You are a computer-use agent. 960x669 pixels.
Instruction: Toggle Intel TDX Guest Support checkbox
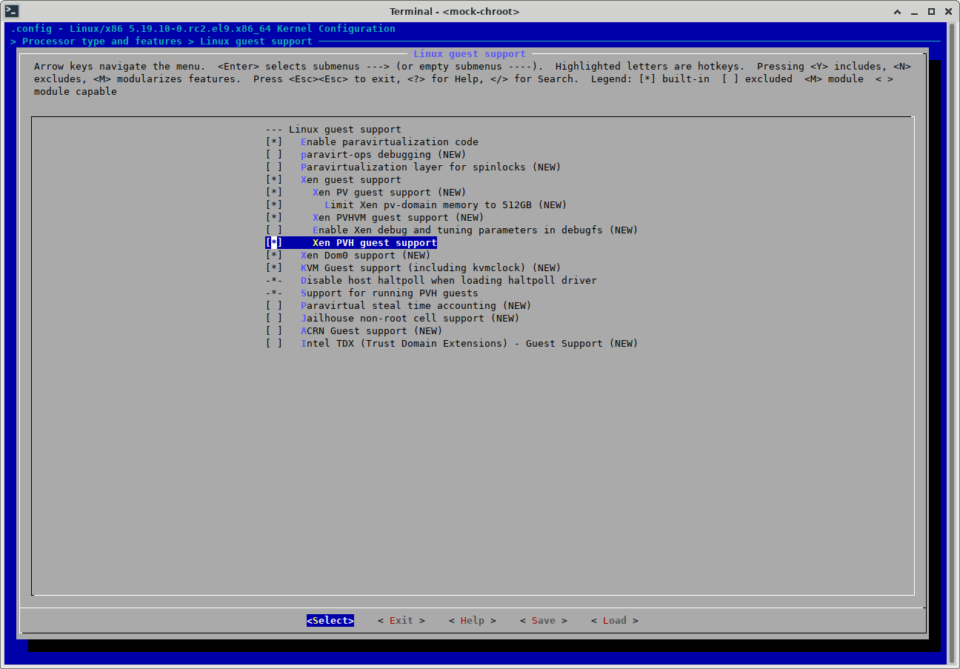(274, 343)
